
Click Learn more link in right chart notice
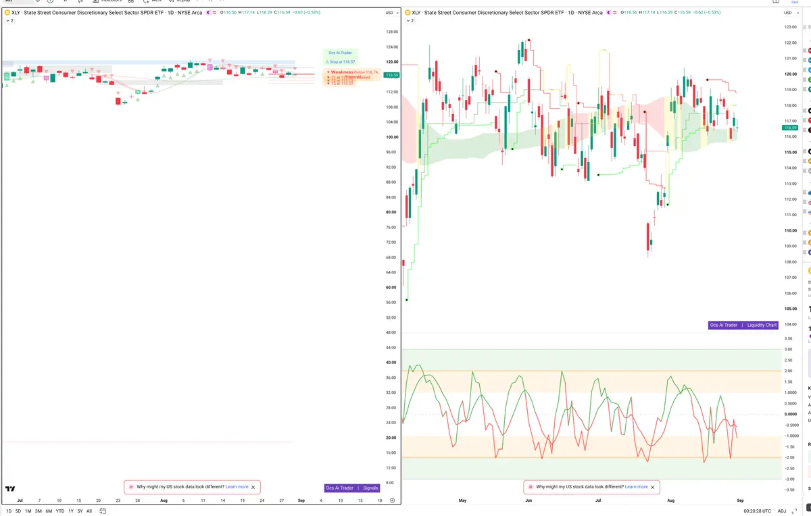click(637, 487)
